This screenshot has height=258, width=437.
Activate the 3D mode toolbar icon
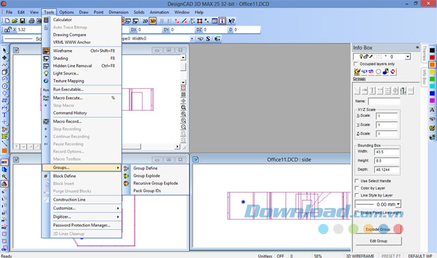pyautogui.click(x=153, y=21)
